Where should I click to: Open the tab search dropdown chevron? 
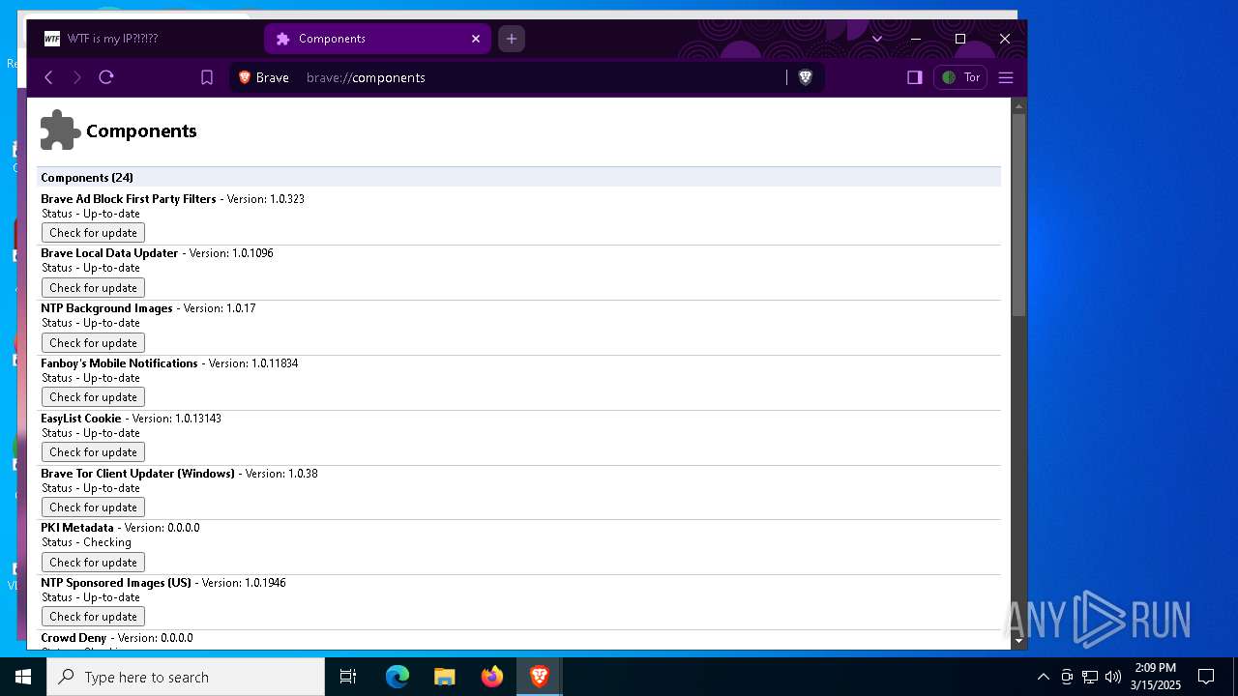tap(877, 39)
